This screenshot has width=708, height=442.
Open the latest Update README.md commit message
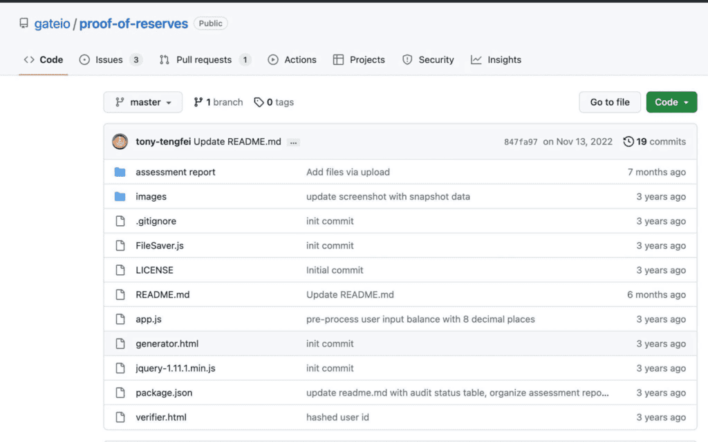pyautogui.click(x=238, y=142)
